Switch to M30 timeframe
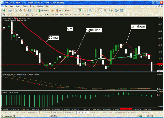 pos(66,15)
